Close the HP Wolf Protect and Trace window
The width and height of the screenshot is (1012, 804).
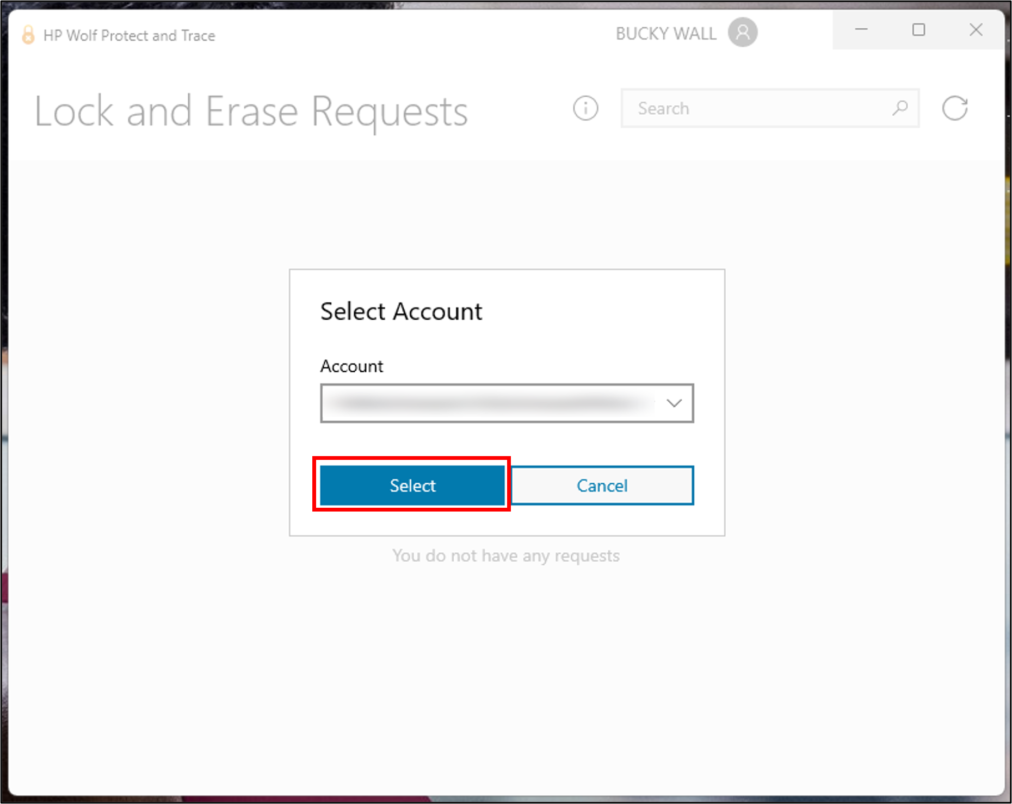(977, 30)
